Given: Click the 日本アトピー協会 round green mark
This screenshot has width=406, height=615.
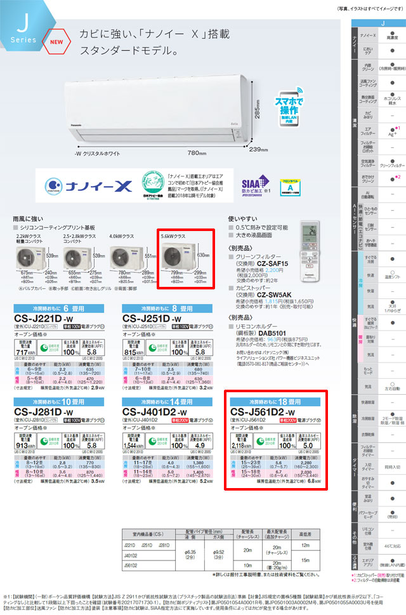Looking at the screenshot, I should 153,185.
